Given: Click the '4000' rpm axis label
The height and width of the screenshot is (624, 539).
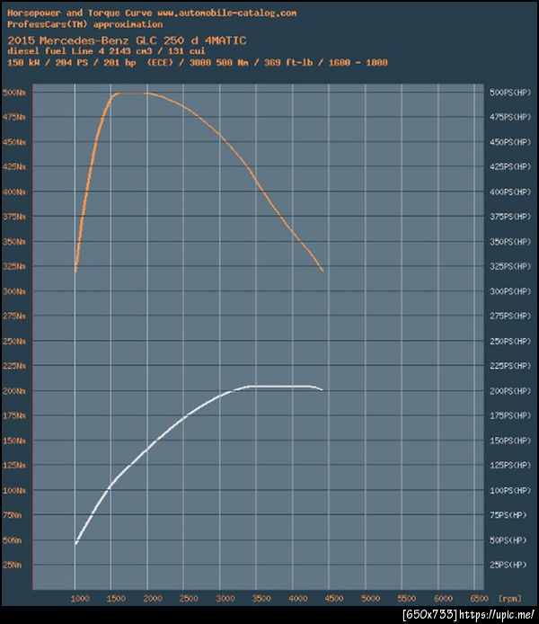Looking at the screenshot, I should point(297,598).
